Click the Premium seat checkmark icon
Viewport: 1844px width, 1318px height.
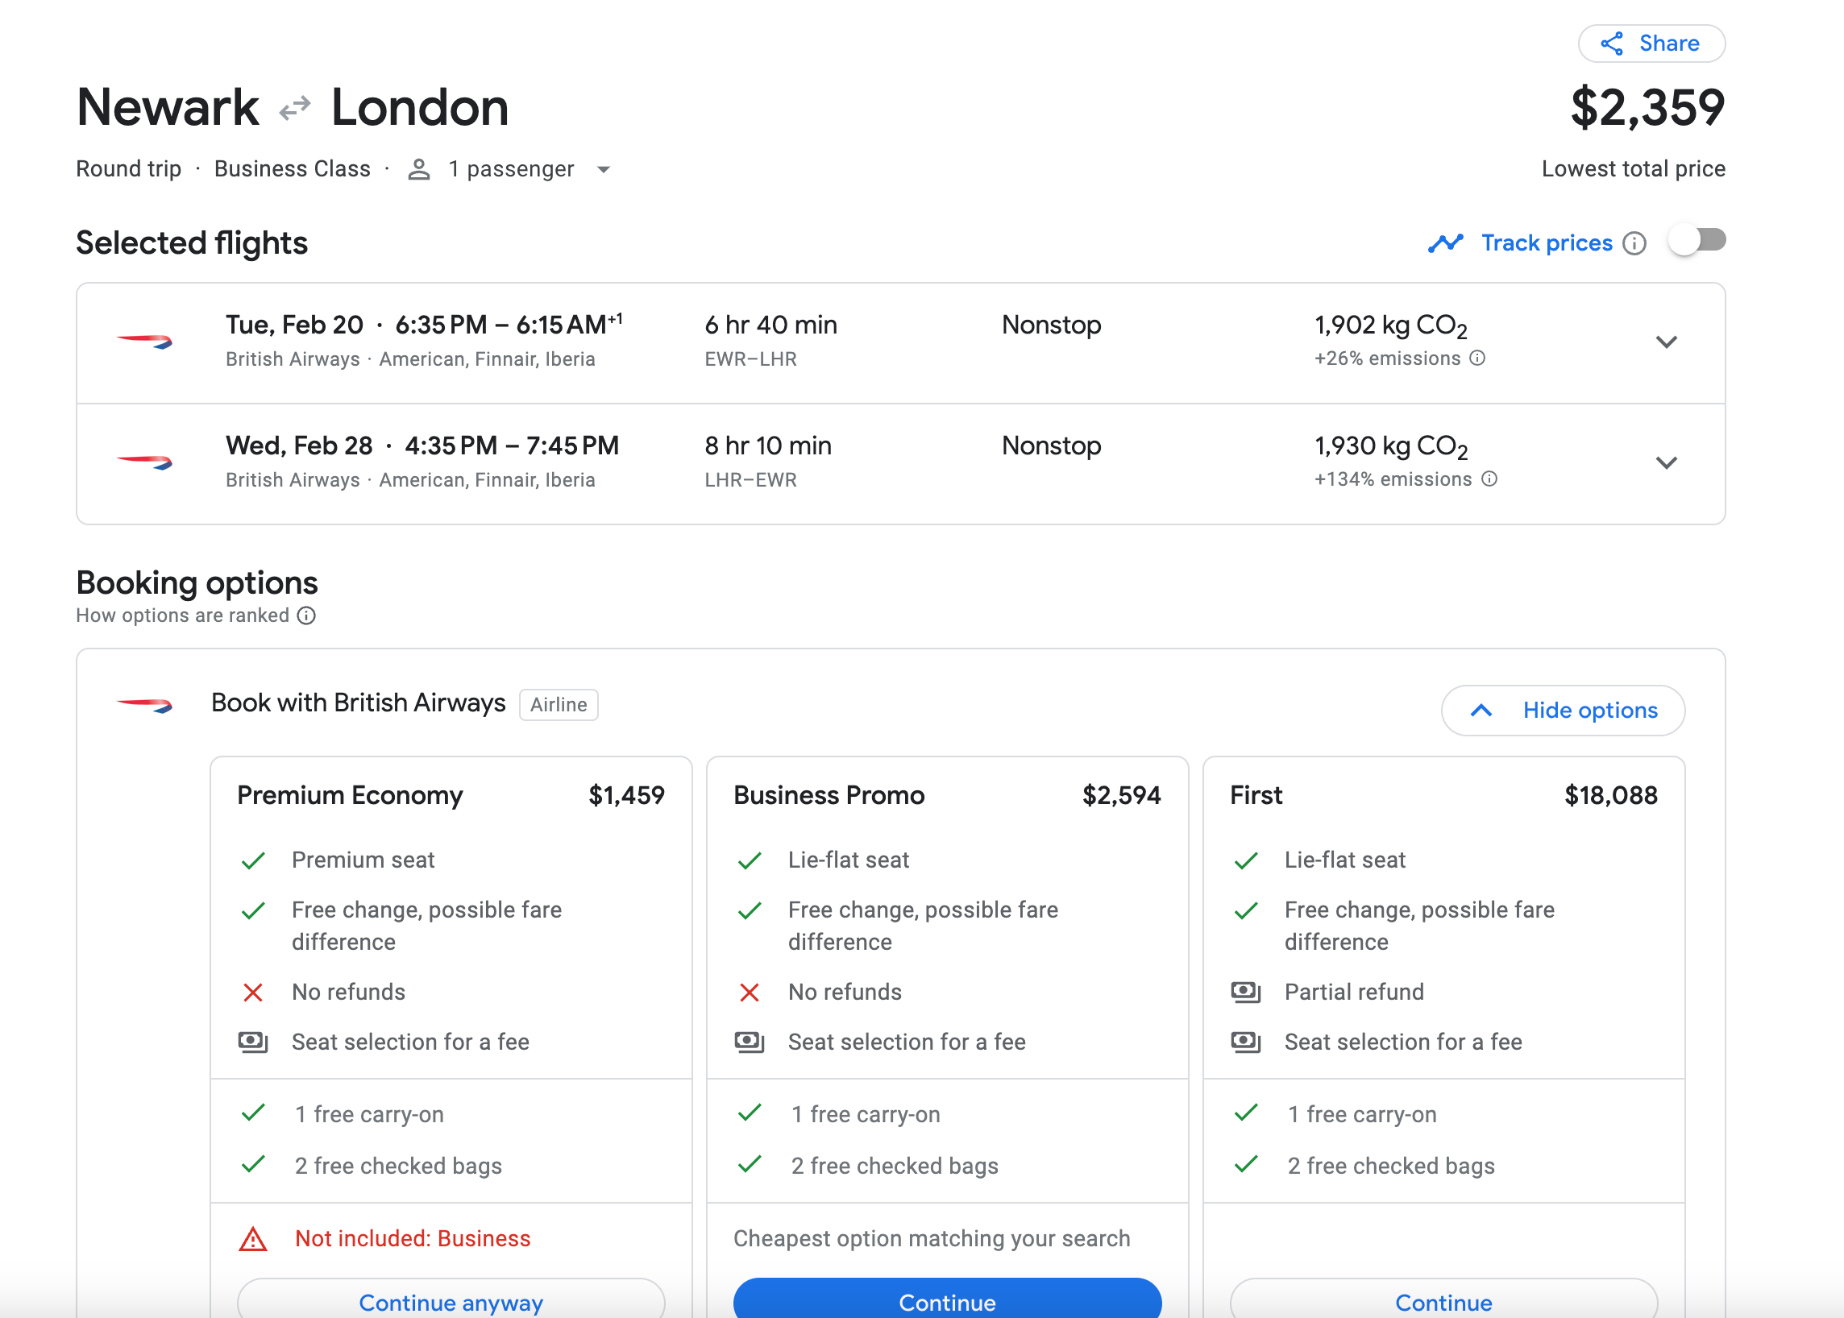(x=253, y=860)
